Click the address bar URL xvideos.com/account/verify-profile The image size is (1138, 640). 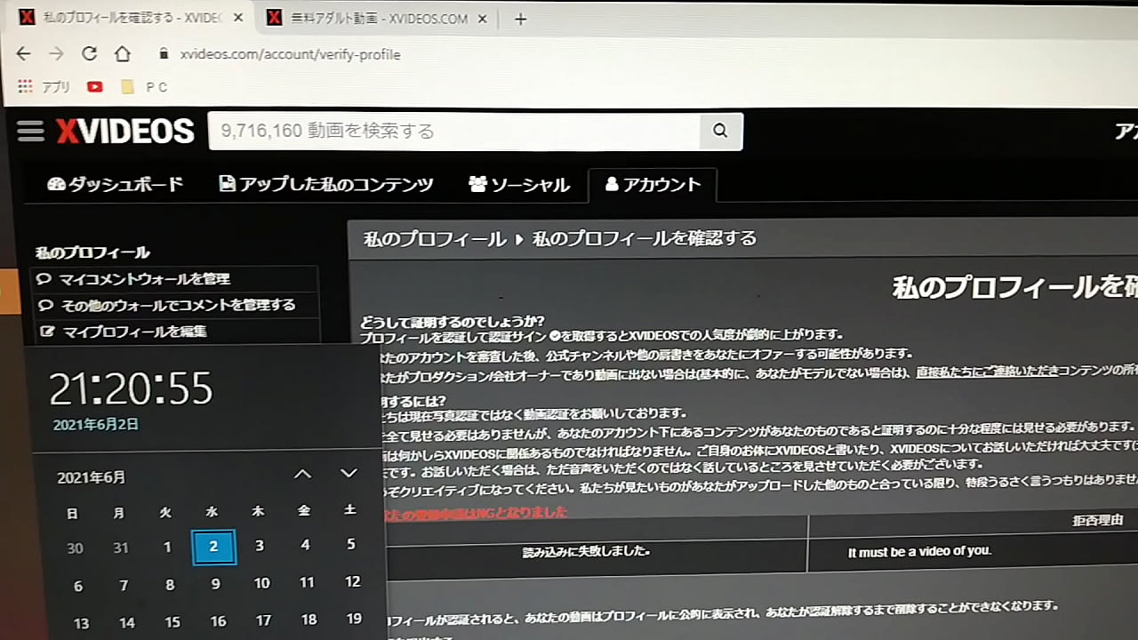pyautogui.click(x=291, y=54)
